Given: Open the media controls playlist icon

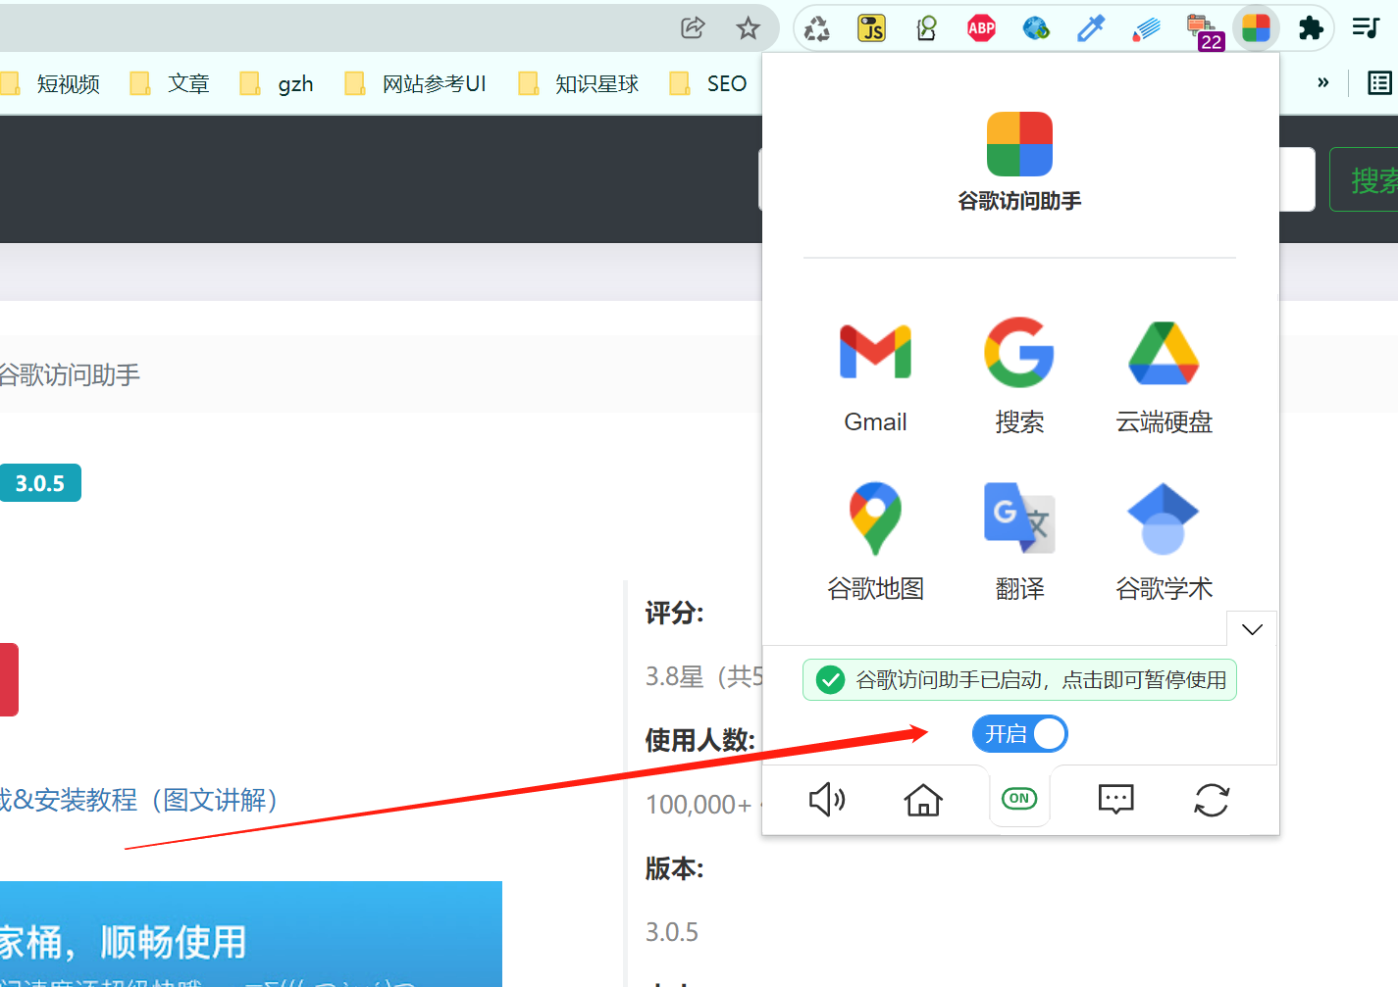Looking at the screenshot, I should coord(1366,27).
